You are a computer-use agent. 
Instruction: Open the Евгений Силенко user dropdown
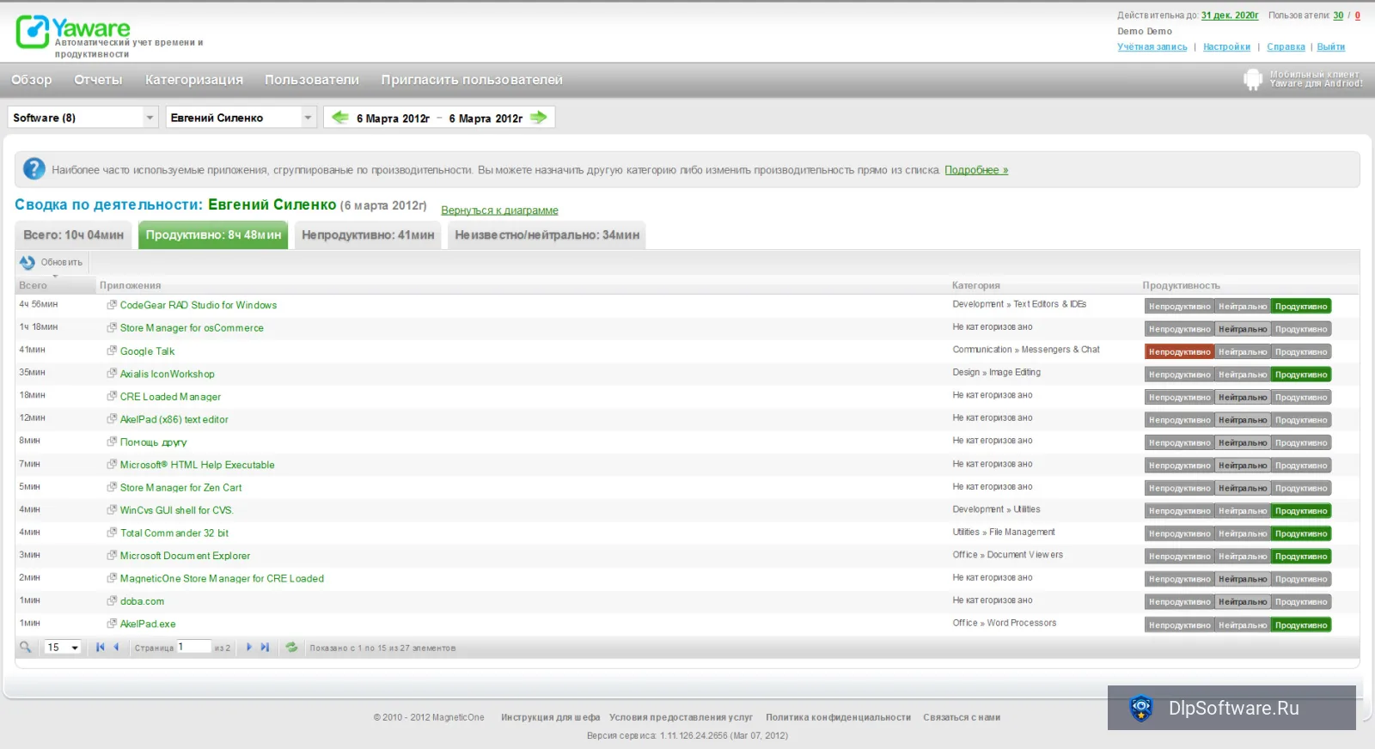click(241, 117)
